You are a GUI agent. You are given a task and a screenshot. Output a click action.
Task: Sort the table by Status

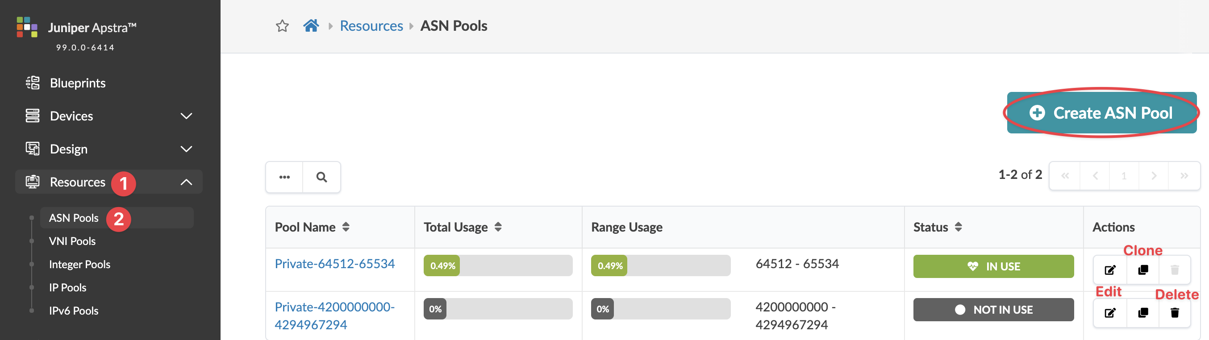pyautogui.click(x=959, y=228)
